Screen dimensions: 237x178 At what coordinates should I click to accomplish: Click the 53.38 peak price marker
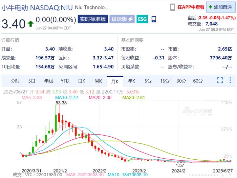[61, 103]
